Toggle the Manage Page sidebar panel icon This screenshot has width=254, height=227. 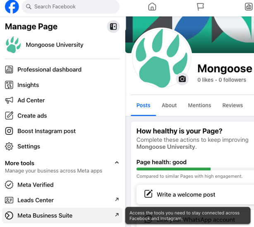(x=113, y=27)
